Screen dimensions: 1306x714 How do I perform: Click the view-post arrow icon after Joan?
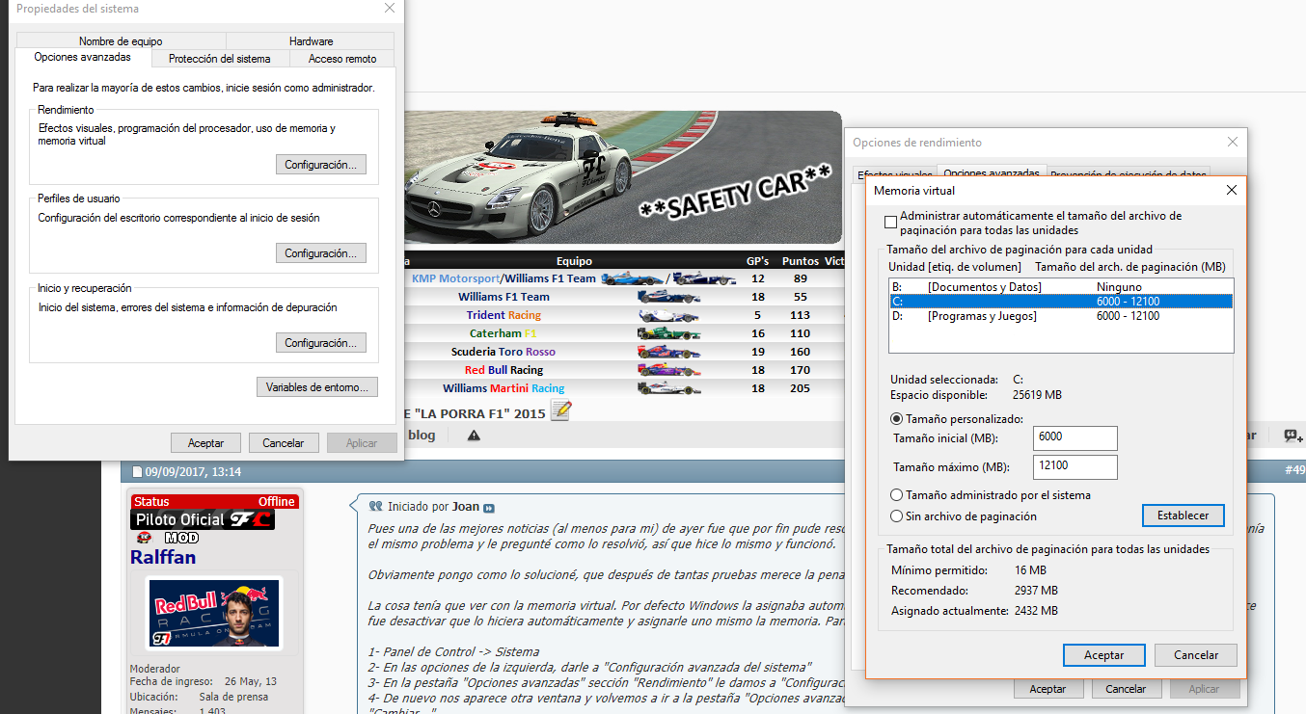point(489,507)
